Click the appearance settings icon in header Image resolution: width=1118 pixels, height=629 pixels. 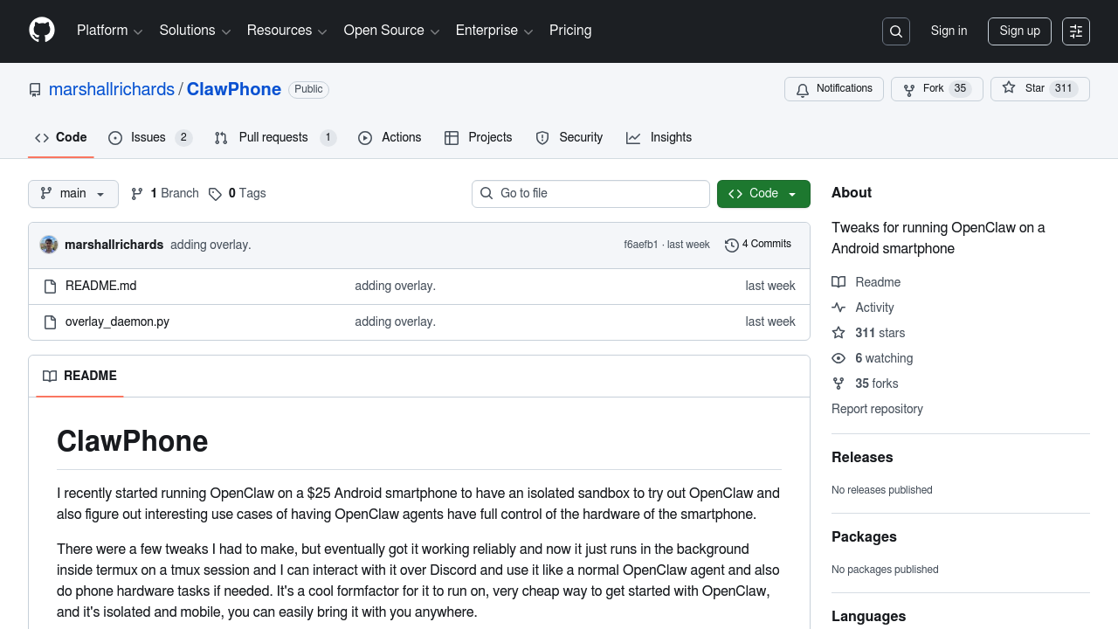pyautogui.click(x=1076, y=31)
